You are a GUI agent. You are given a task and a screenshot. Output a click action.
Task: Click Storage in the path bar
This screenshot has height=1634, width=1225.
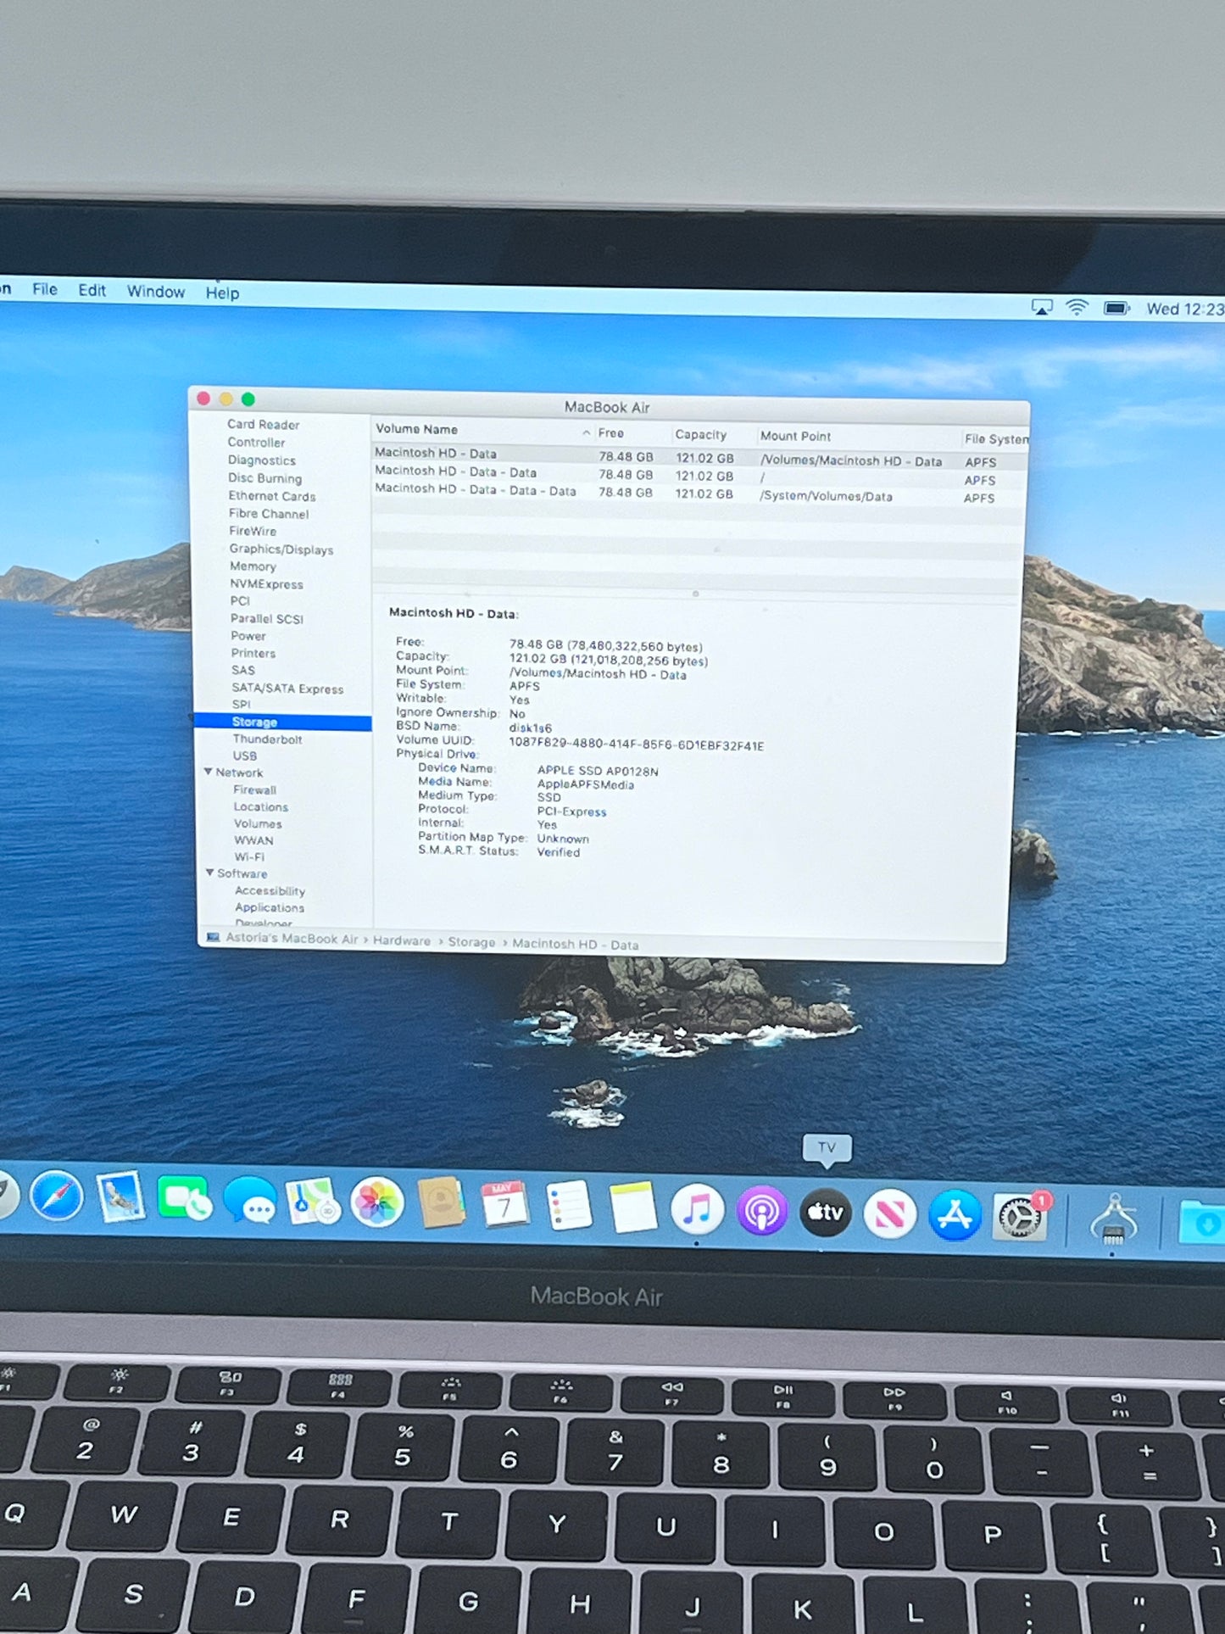tap(471, 942)
